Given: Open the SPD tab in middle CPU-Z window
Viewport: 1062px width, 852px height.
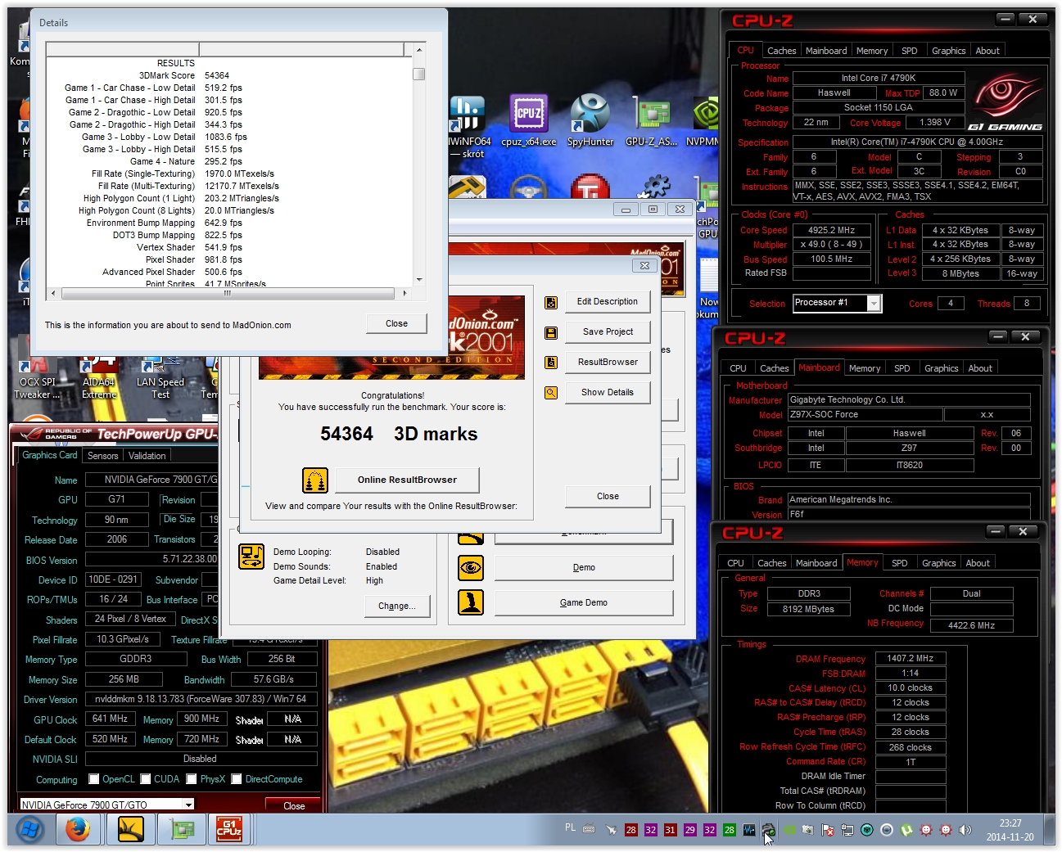Looking at the screenshot, I should click(x=902, y=368).
